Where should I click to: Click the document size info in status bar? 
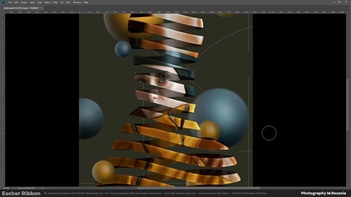(x=26, y=188)
